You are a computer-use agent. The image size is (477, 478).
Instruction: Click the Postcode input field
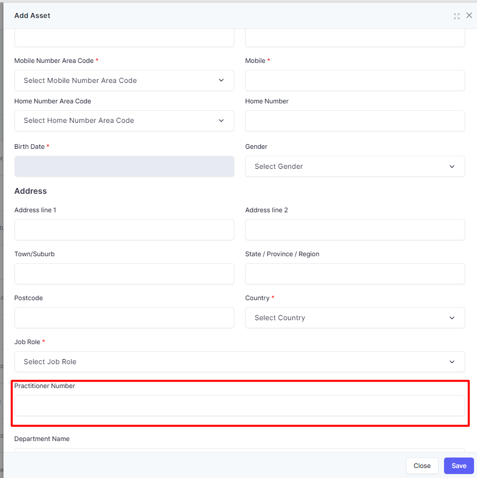pos(124,318)
